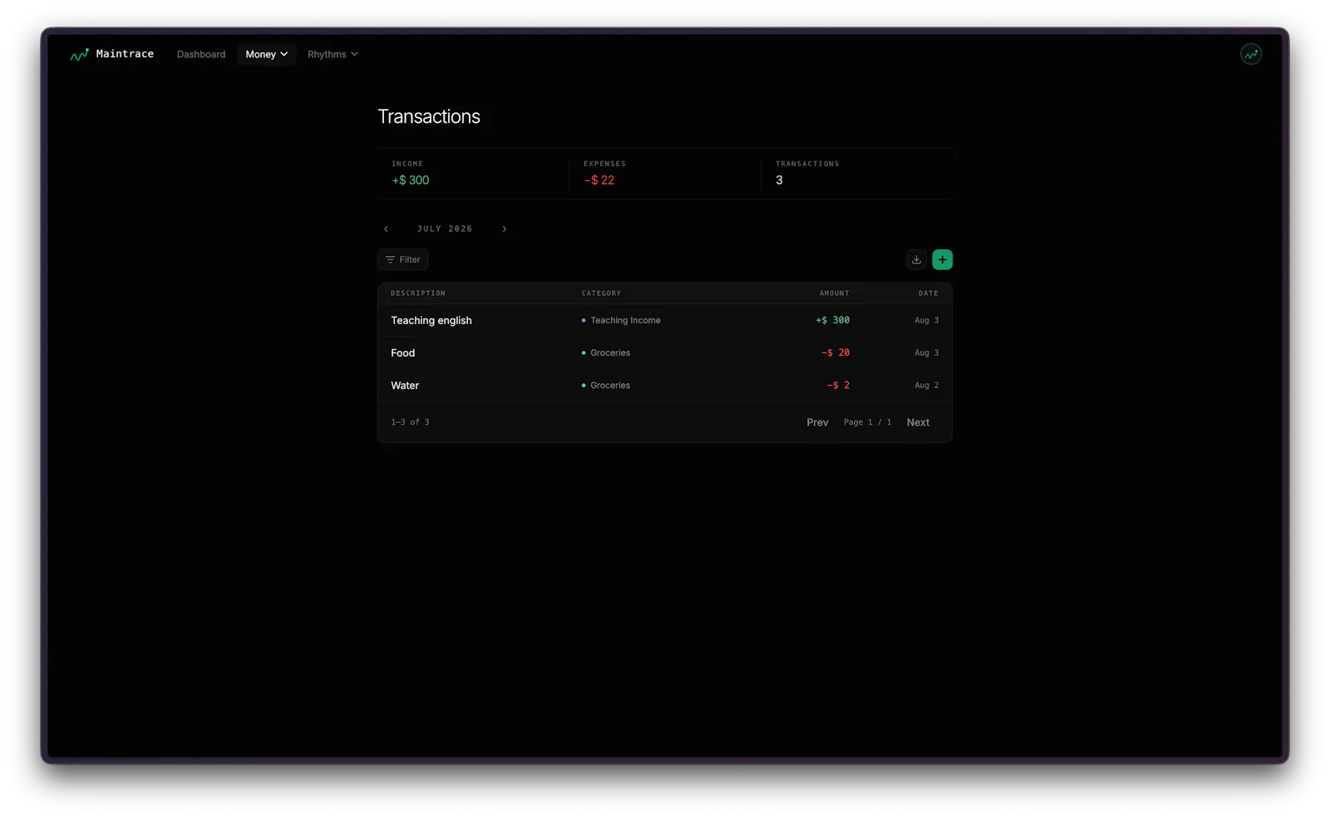Click Aug 3 date in Teaching english row
The image size is (1330, 818).
[927, 320]
